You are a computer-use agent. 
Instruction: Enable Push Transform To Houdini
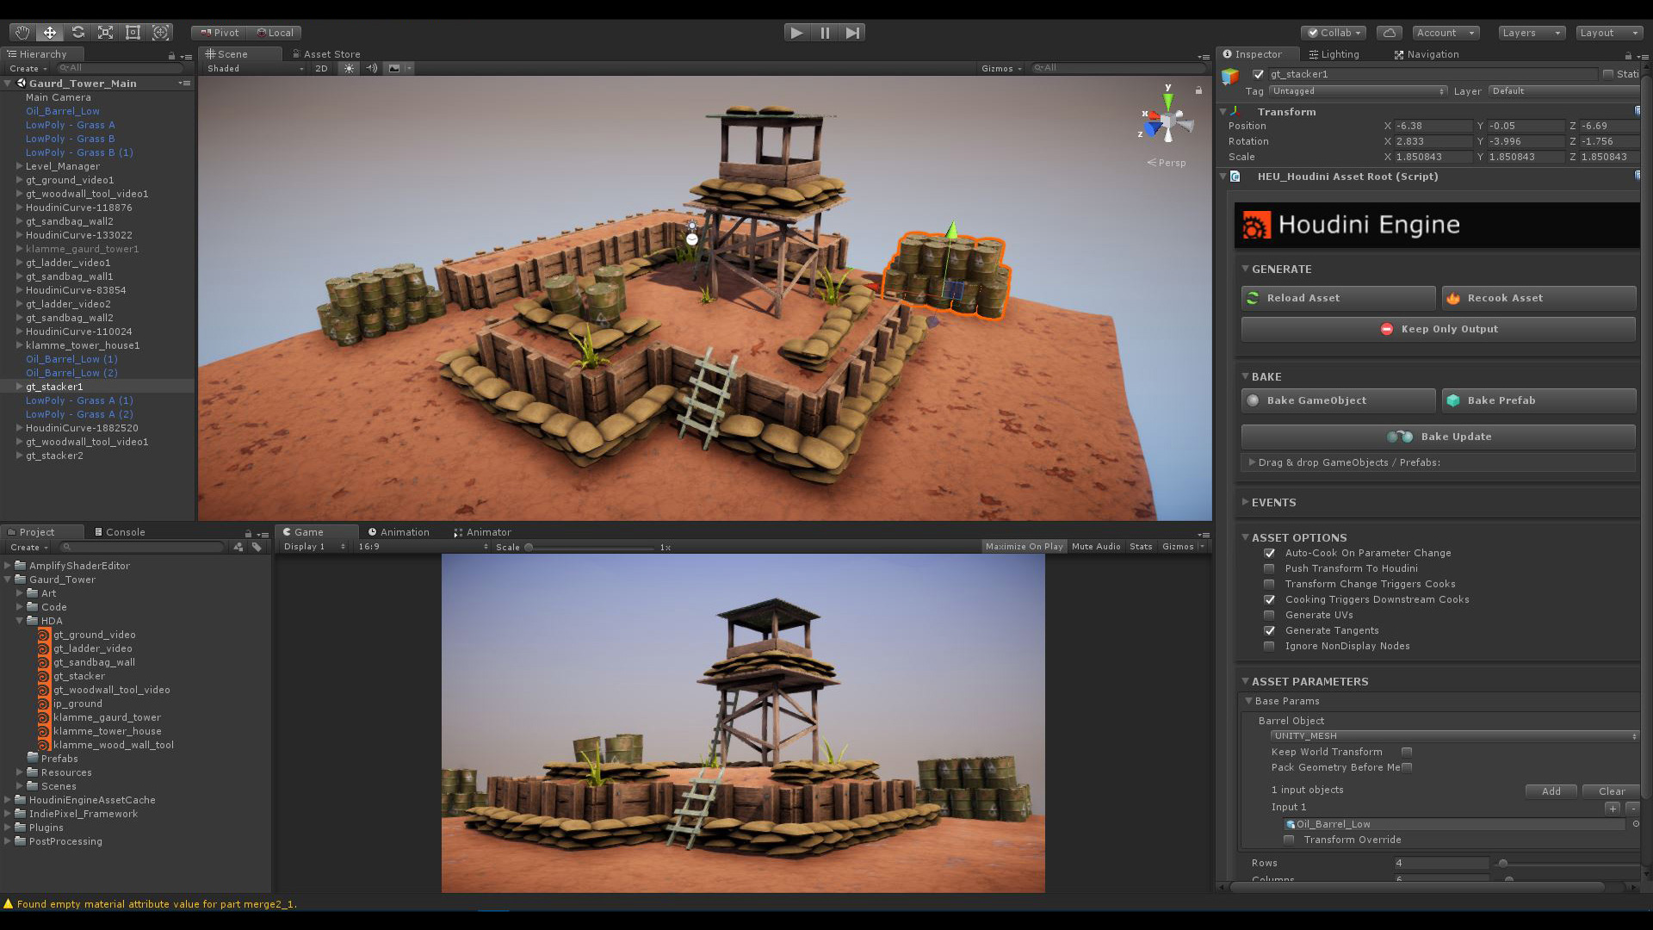pyautogui.click(x=1269, y=568)
